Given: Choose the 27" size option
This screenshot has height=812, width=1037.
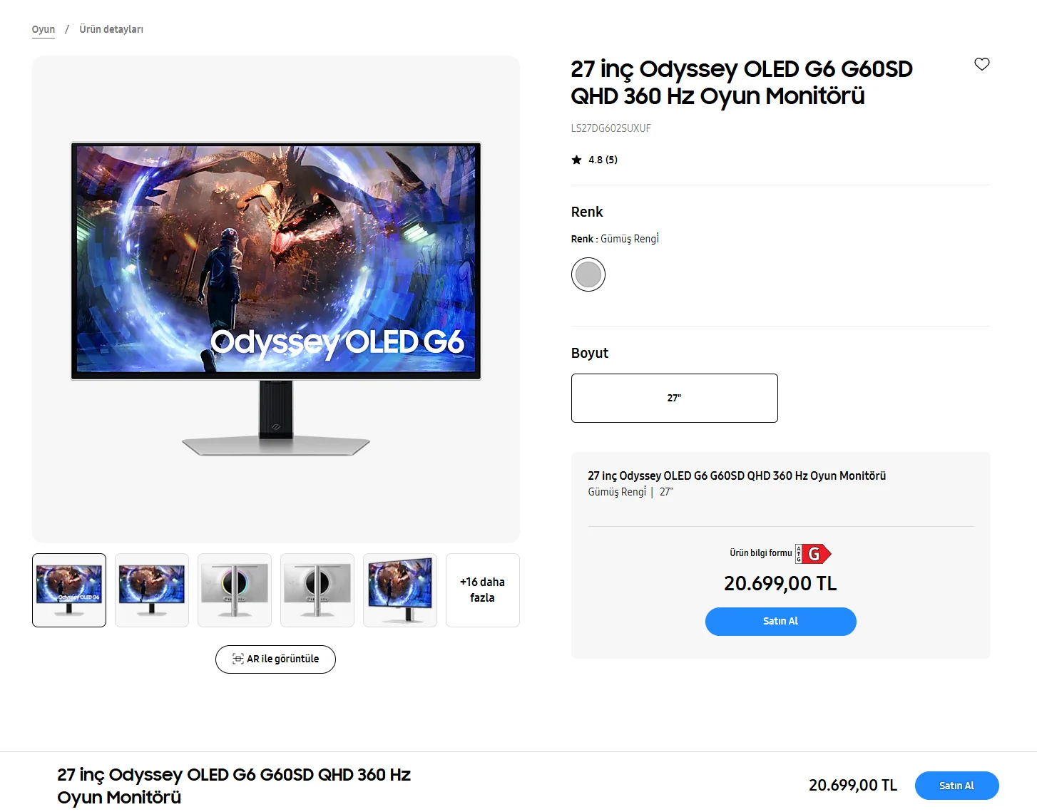Looking at the screenshot, I should point(674,398).
